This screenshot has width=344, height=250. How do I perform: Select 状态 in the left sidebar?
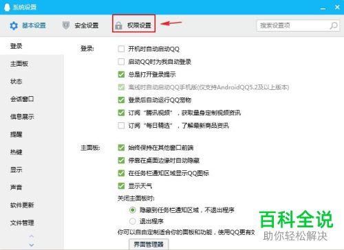click(x=32, y=81)
